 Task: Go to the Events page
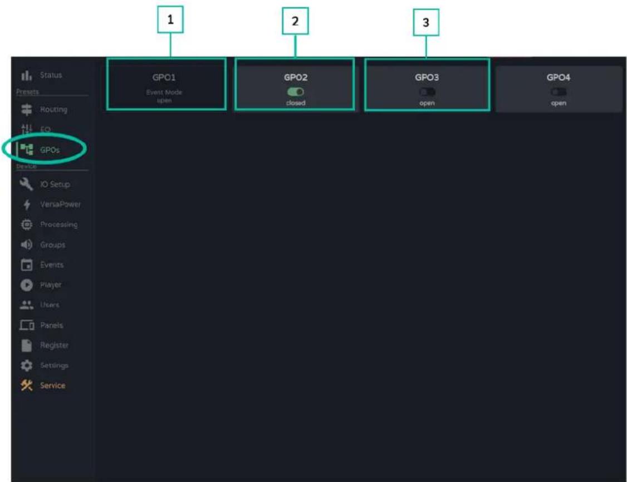click(52, 265)
